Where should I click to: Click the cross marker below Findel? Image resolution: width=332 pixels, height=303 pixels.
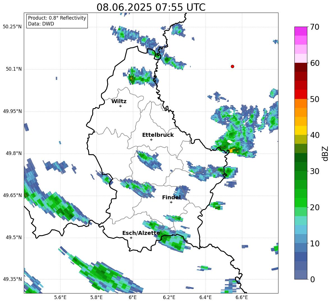(x=171, y=202)
